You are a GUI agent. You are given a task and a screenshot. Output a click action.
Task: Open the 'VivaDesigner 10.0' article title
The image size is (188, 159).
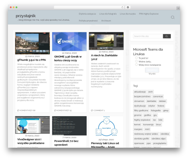(x=31, y=141)
